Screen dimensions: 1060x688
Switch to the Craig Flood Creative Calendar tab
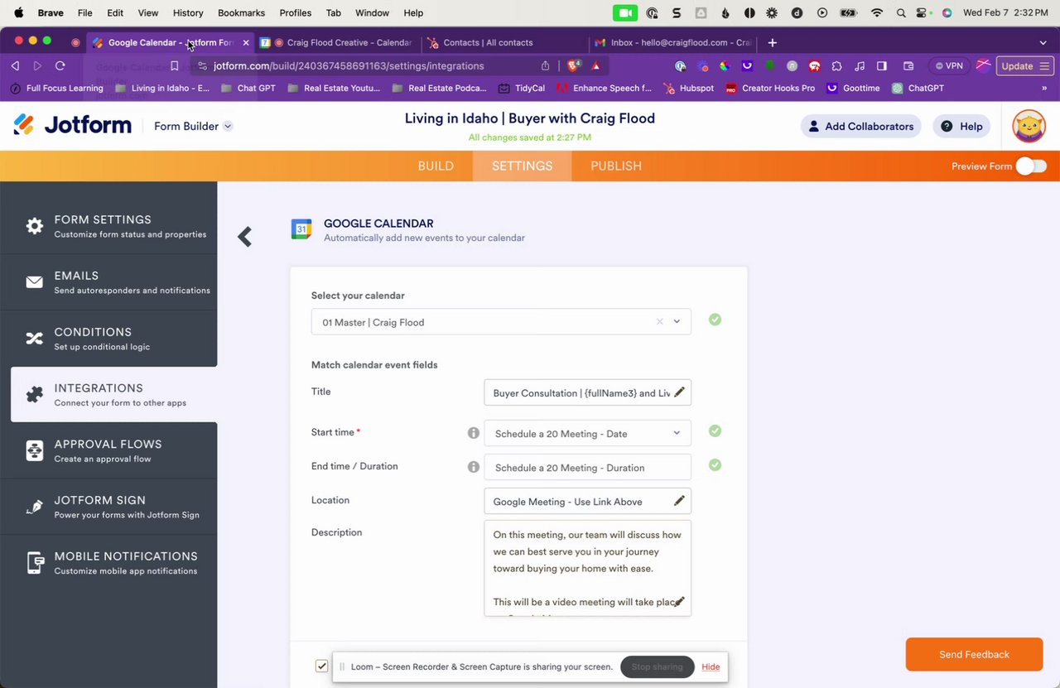click(336, 42)
